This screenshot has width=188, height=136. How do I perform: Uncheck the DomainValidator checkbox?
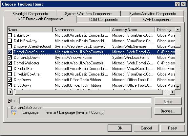click(10, 63)
